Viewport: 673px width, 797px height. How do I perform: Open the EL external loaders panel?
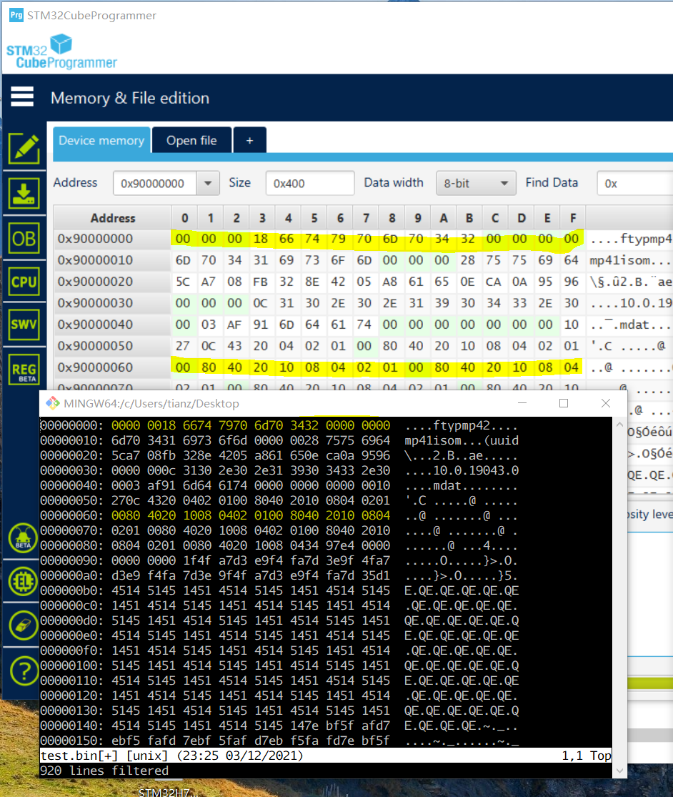click(24, 582)
